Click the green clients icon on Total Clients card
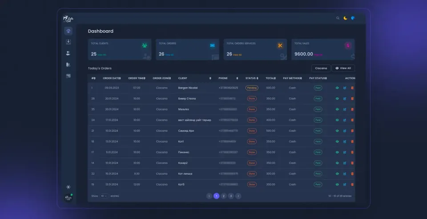The image size is (427, 219). [145, 45]
